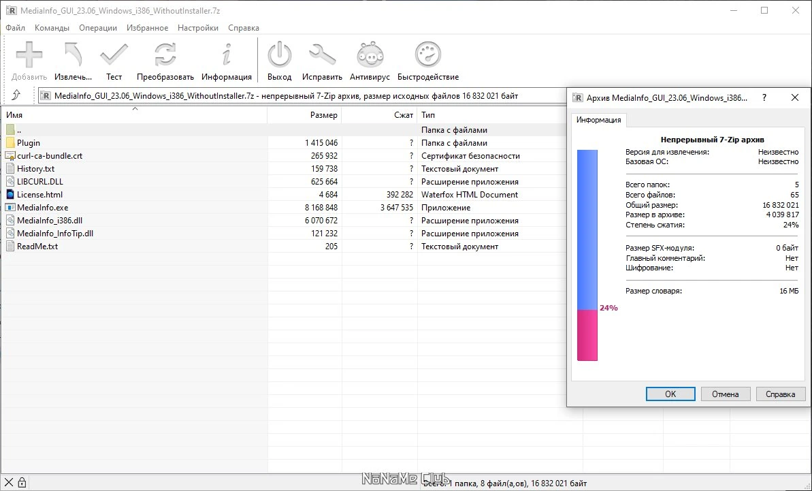Click the WinRAR icon in main title bar

11,10
